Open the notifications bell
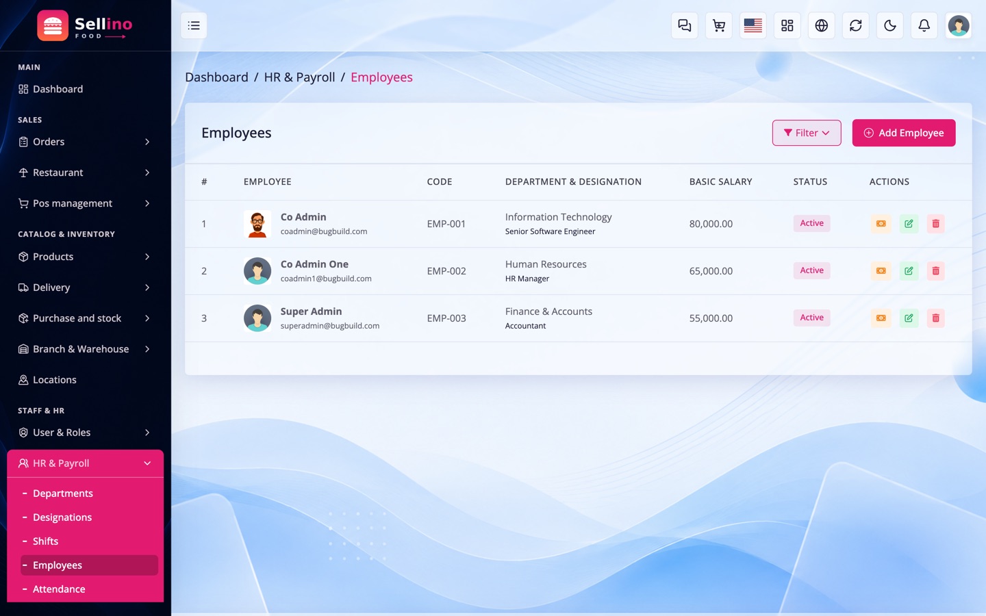The width and height of the screenshot is (986, 616). (x=924, y=25)
